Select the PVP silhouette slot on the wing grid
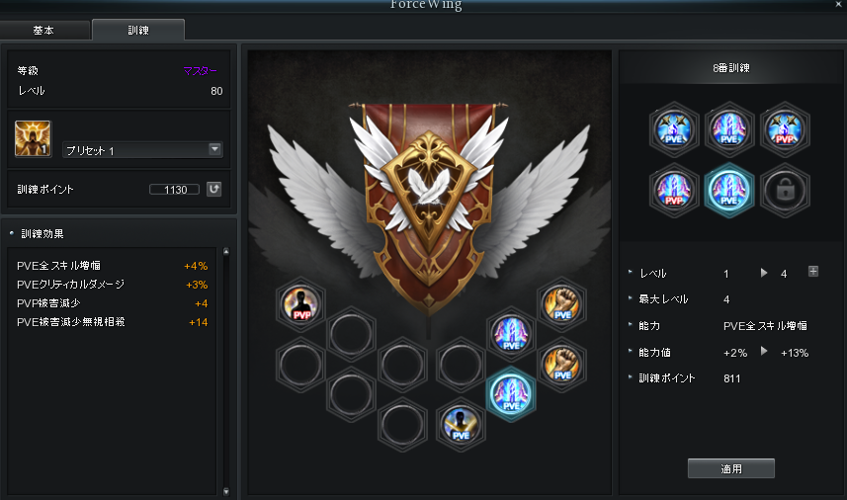The height and width of the screenshot is (500, 847). [x=300, y=304]
